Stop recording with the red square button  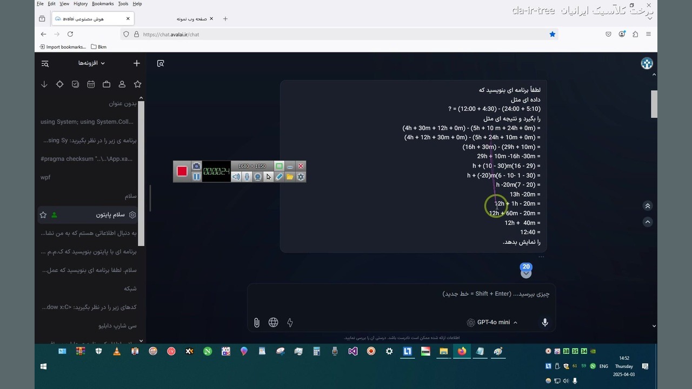(x=182, y=171)
